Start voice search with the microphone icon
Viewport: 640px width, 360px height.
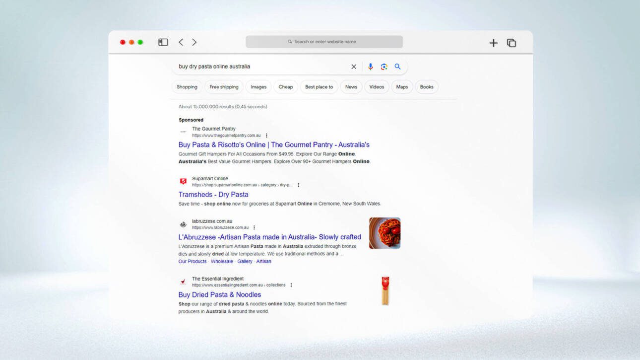[370, 66]
